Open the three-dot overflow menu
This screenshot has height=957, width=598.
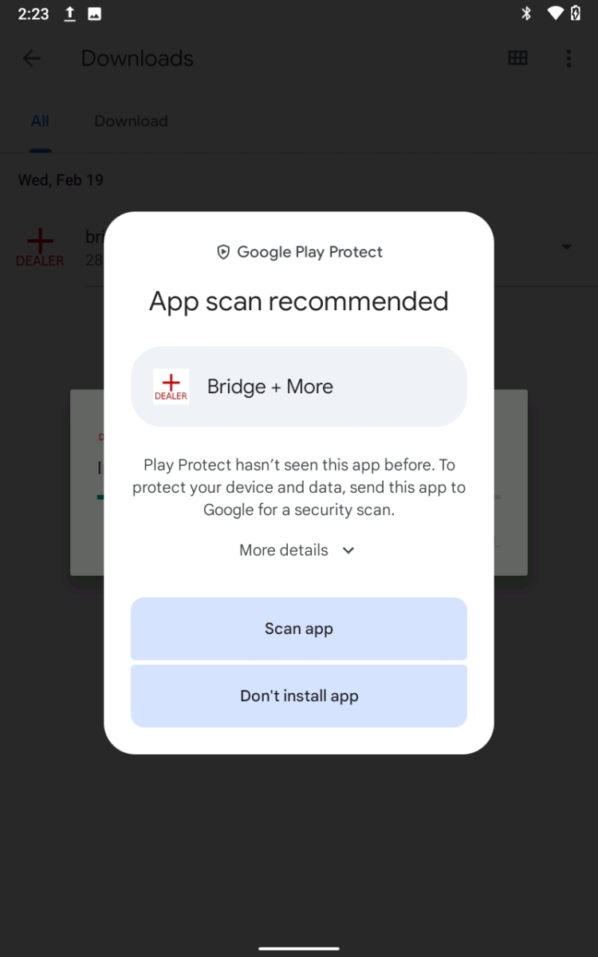568,58
